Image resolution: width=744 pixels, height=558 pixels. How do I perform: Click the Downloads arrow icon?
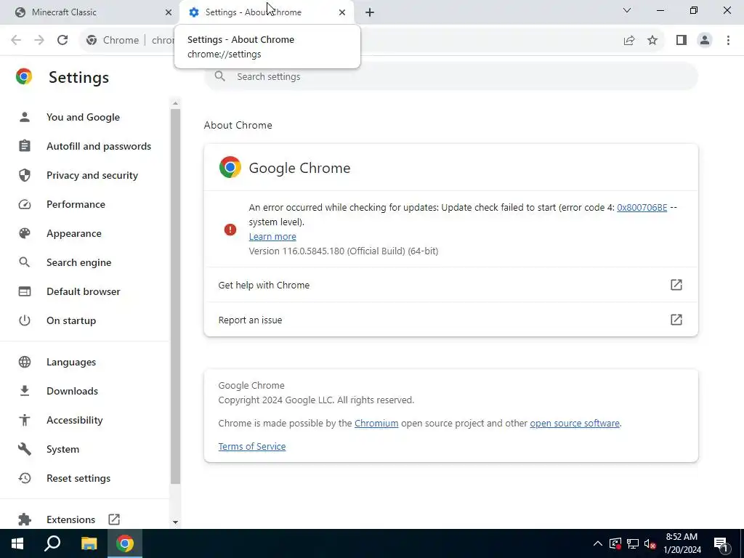pos(25,391)
